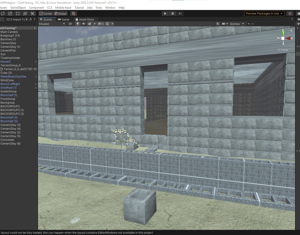
Task: Open scene view component tools icon
Action: (218, 24)
